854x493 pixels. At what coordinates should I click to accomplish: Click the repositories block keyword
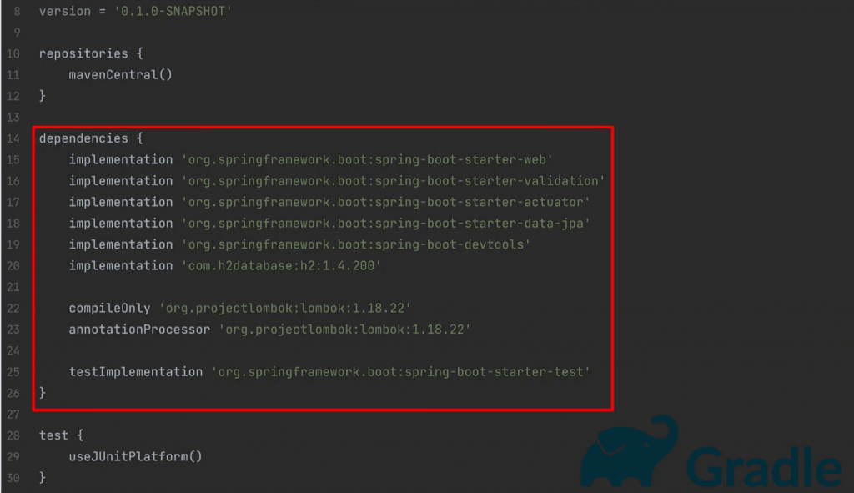click(83, 53)
